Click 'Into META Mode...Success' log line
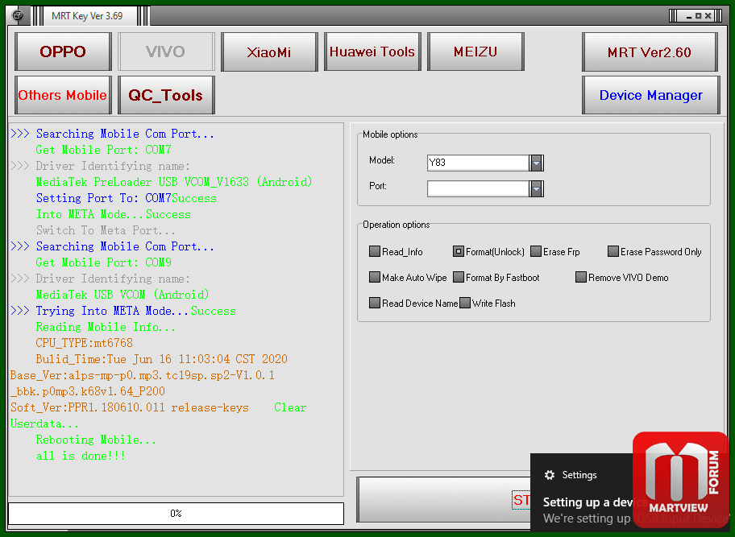 pos(114,214)
